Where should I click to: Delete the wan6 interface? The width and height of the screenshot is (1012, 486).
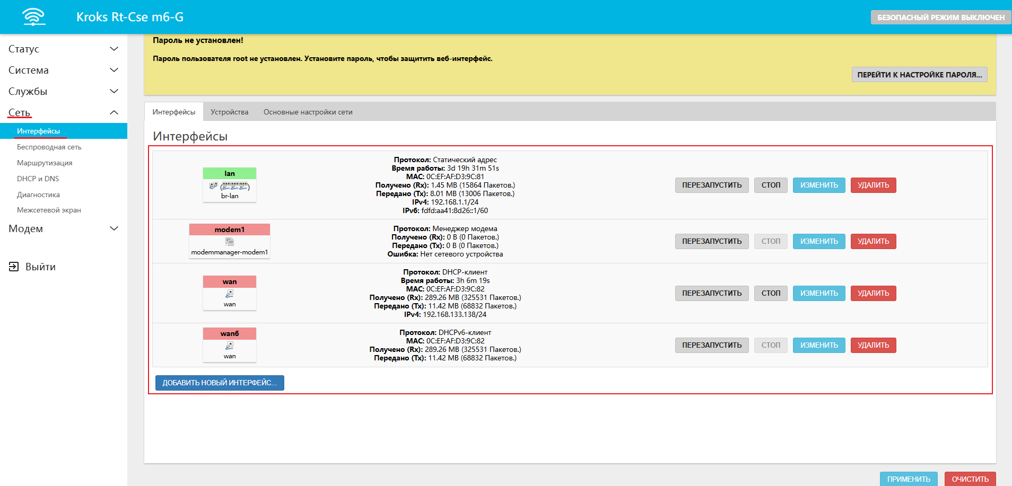(x=873, y=345)
